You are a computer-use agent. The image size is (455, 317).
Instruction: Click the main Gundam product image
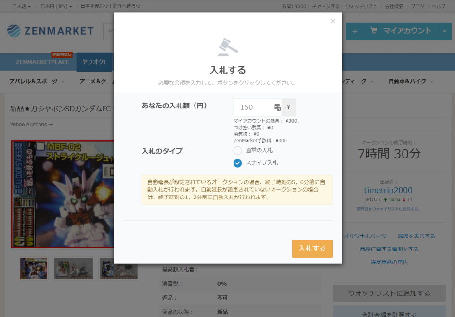coord(63,194)
